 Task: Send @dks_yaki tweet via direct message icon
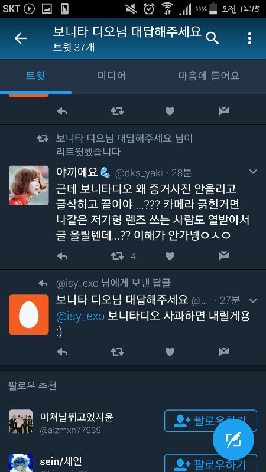point(224,256)
